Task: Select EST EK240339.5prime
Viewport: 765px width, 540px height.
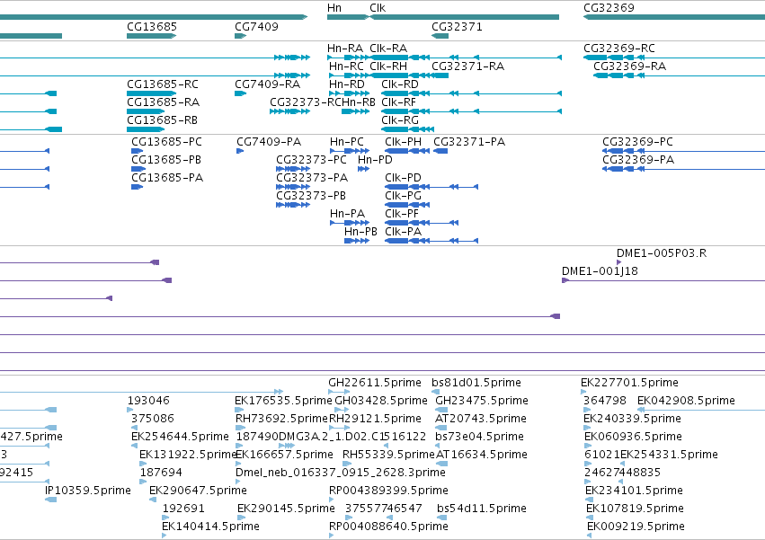Action: click(x=632, y=419)
